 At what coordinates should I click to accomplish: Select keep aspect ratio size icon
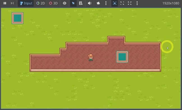tap(122, 3)
